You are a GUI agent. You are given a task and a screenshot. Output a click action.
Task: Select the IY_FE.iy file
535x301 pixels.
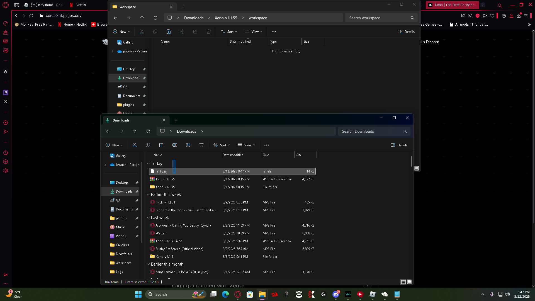232,171
